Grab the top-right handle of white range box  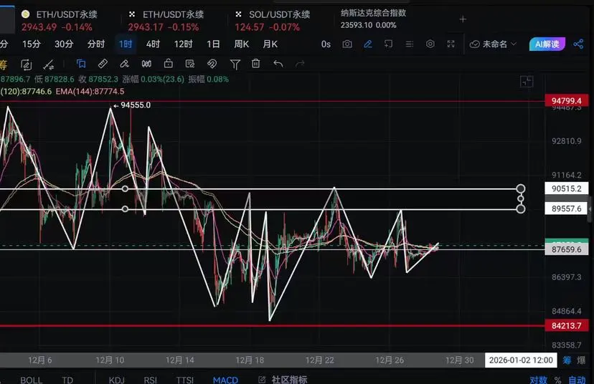click(x=521, y=188)
